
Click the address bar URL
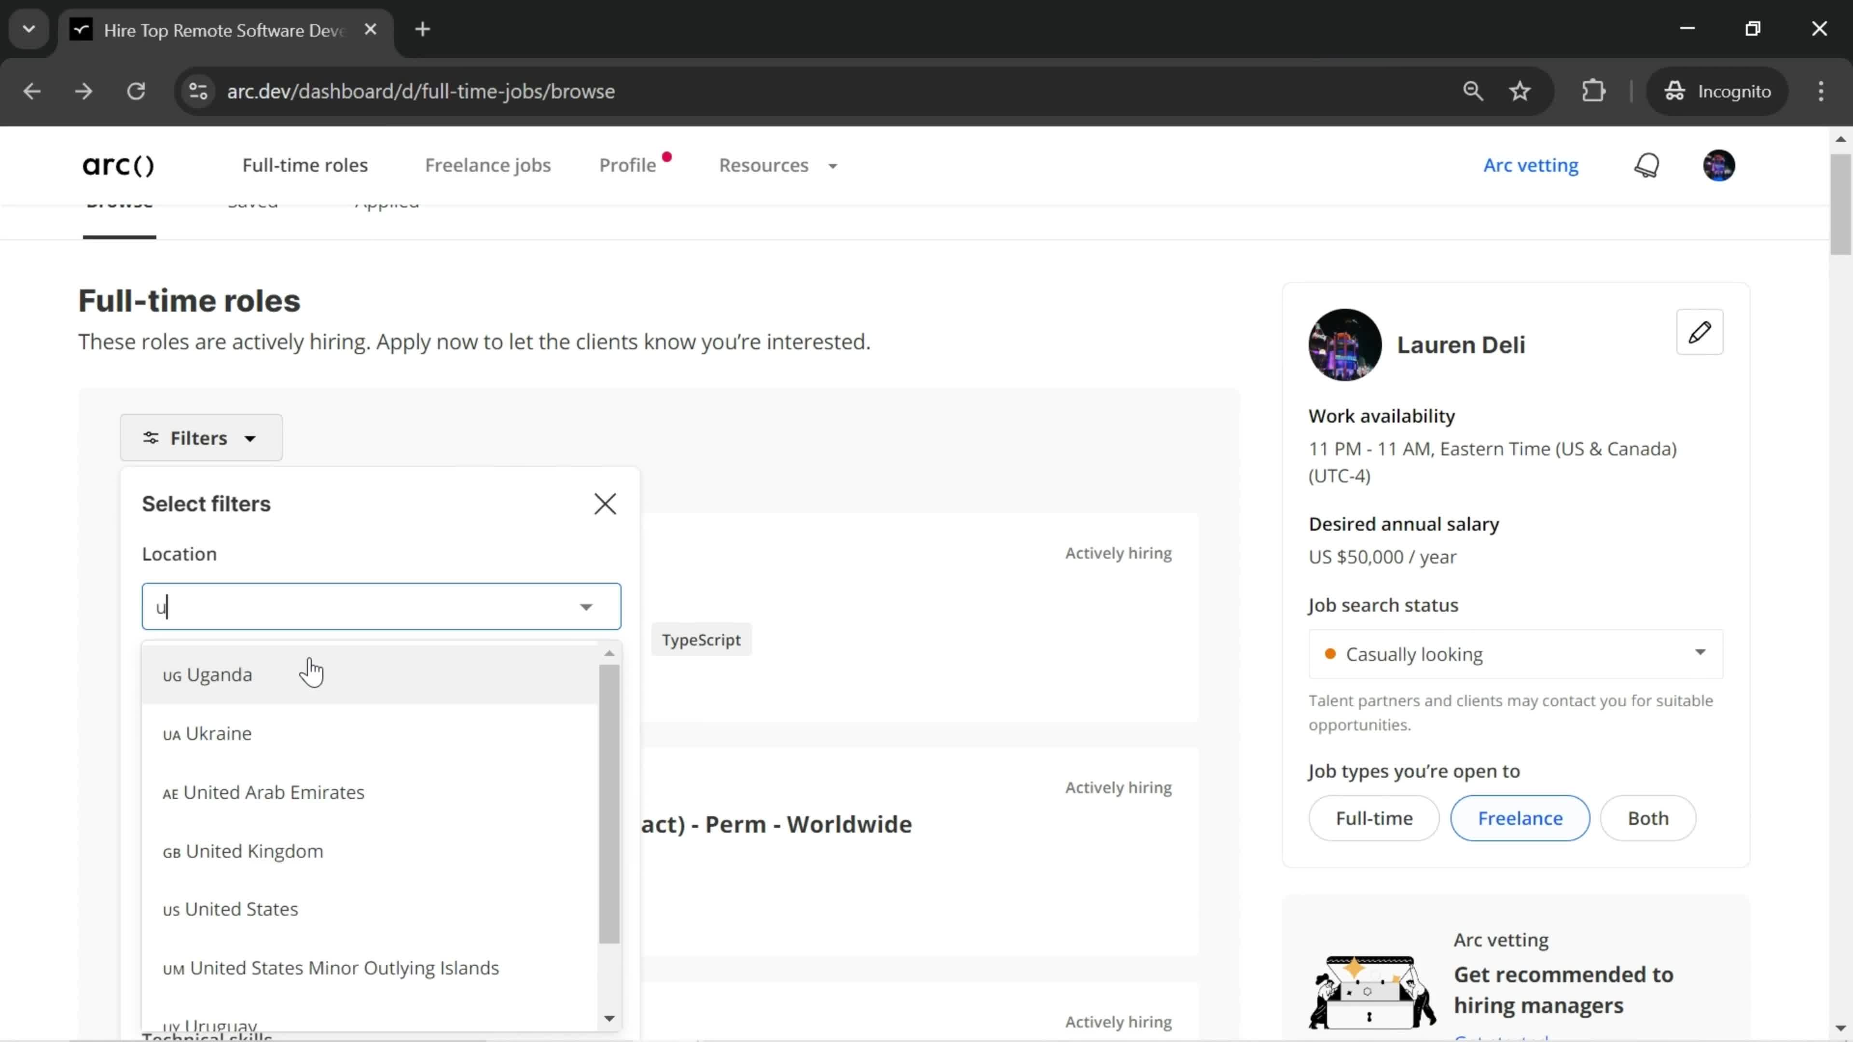click(x=421, y=91)
